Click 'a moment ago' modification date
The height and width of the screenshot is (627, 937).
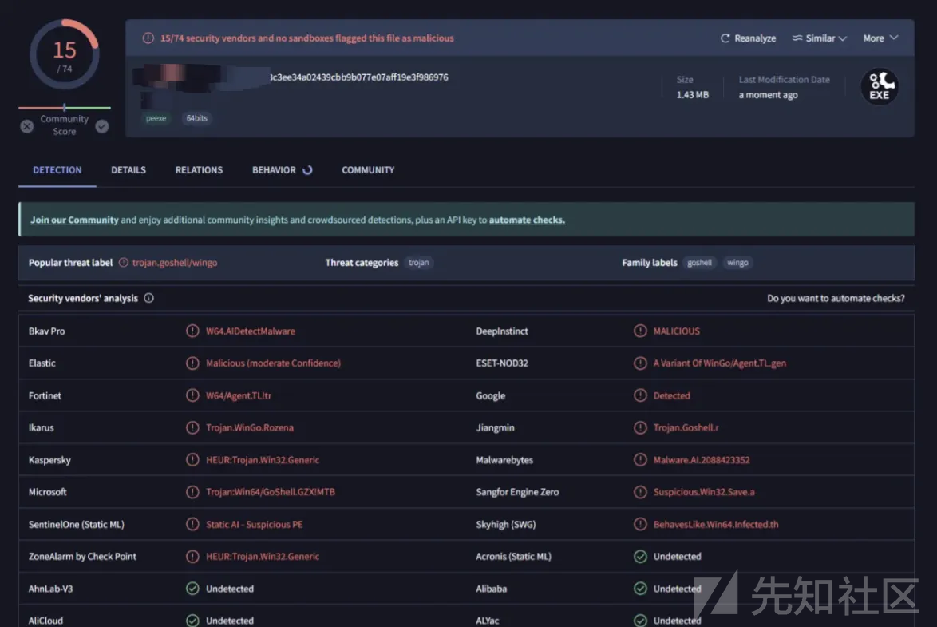pos(768,94)
